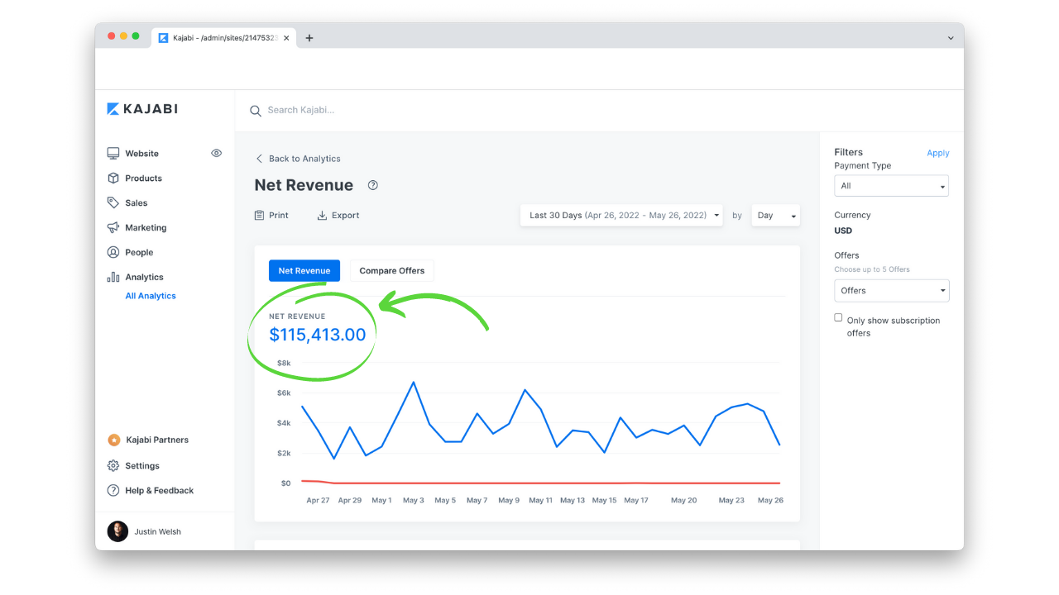Click the Export download icon
Viewport: 1059px width, 595px height.
pos(322,216)
